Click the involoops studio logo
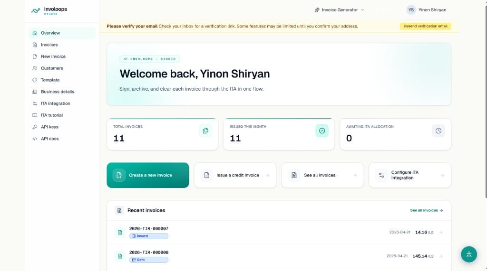The height and width of the screenshot is (271, 487). point(49,11)
